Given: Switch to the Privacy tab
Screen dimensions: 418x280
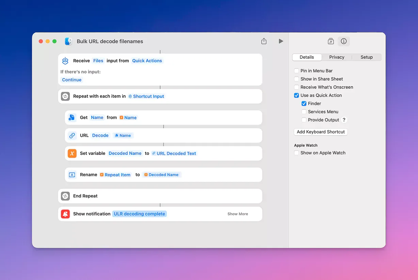Looking at the screenshot, I should [337, 57].
